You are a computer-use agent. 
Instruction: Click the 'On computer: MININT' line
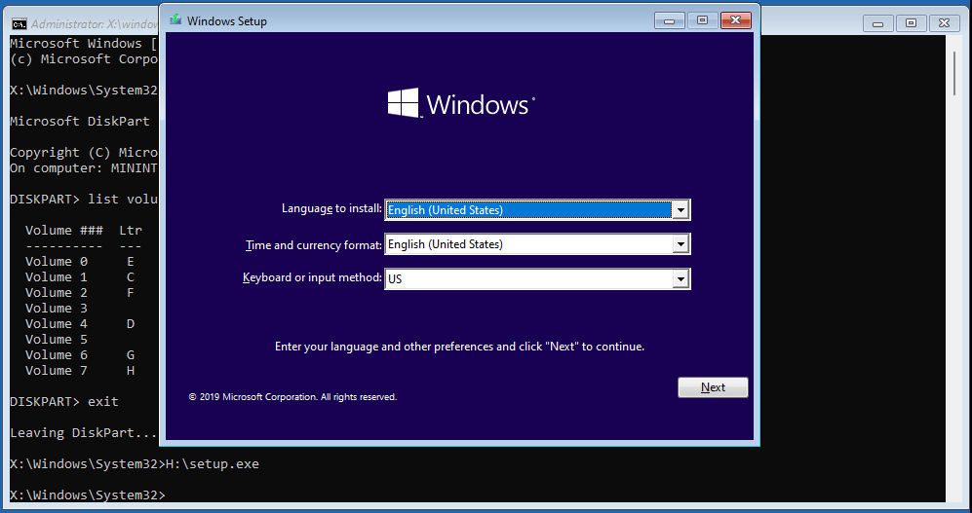84,168
